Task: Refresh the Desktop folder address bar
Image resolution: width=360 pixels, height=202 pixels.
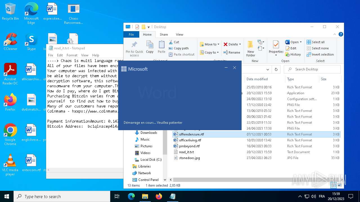Action: click(276, 69)
